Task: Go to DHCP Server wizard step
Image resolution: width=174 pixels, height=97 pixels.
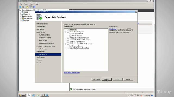Action: tap(41, 32)
